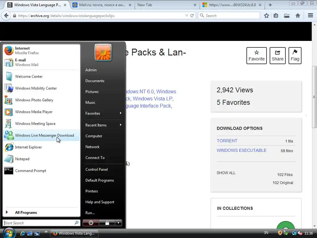Select Windows Live Messenger Download
Image resolution: width=317 pixels, height=238 pixels.
click(41, 135)
